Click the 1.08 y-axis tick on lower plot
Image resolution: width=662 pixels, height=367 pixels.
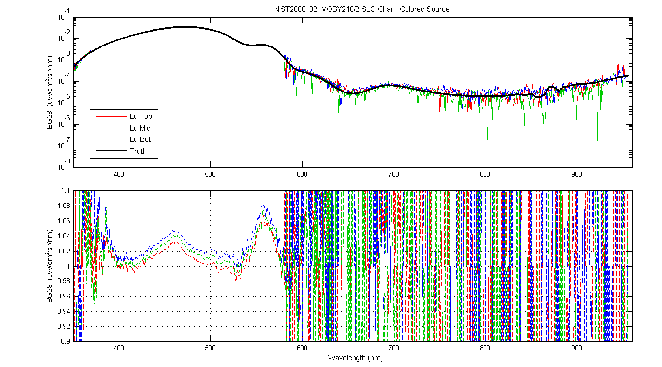coord(64,206)
